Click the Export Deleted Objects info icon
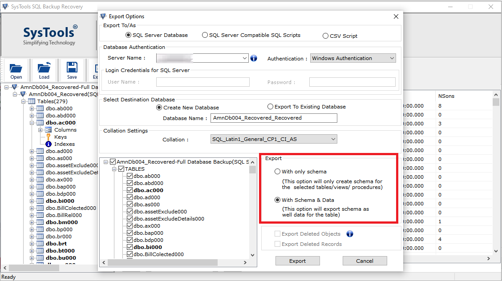This screenshot has height=281, width=502. click(x=350, y=234)
